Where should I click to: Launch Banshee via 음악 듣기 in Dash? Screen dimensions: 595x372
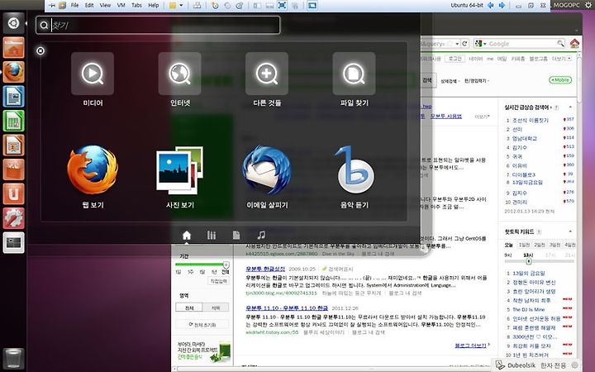click(354, 177)
